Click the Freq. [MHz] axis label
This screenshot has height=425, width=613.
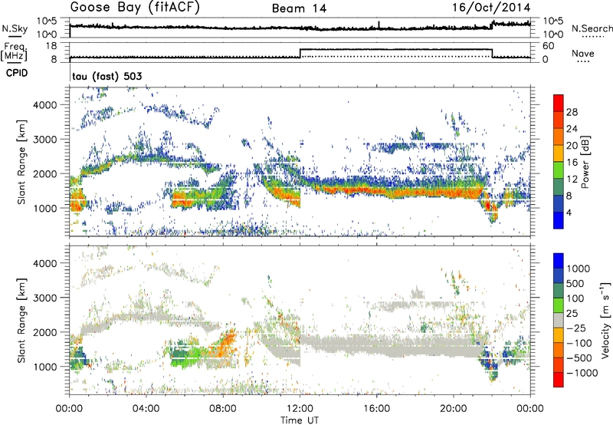tap(15, 52)
